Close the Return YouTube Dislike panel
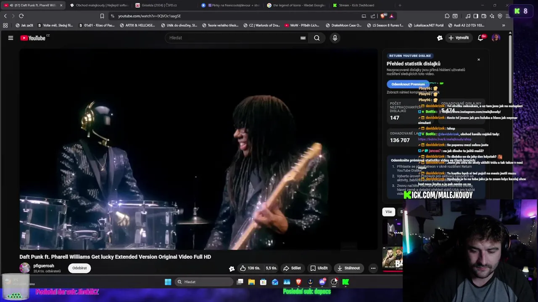Image resolution: width=538 pixels, height=302 pixels. 478,60
